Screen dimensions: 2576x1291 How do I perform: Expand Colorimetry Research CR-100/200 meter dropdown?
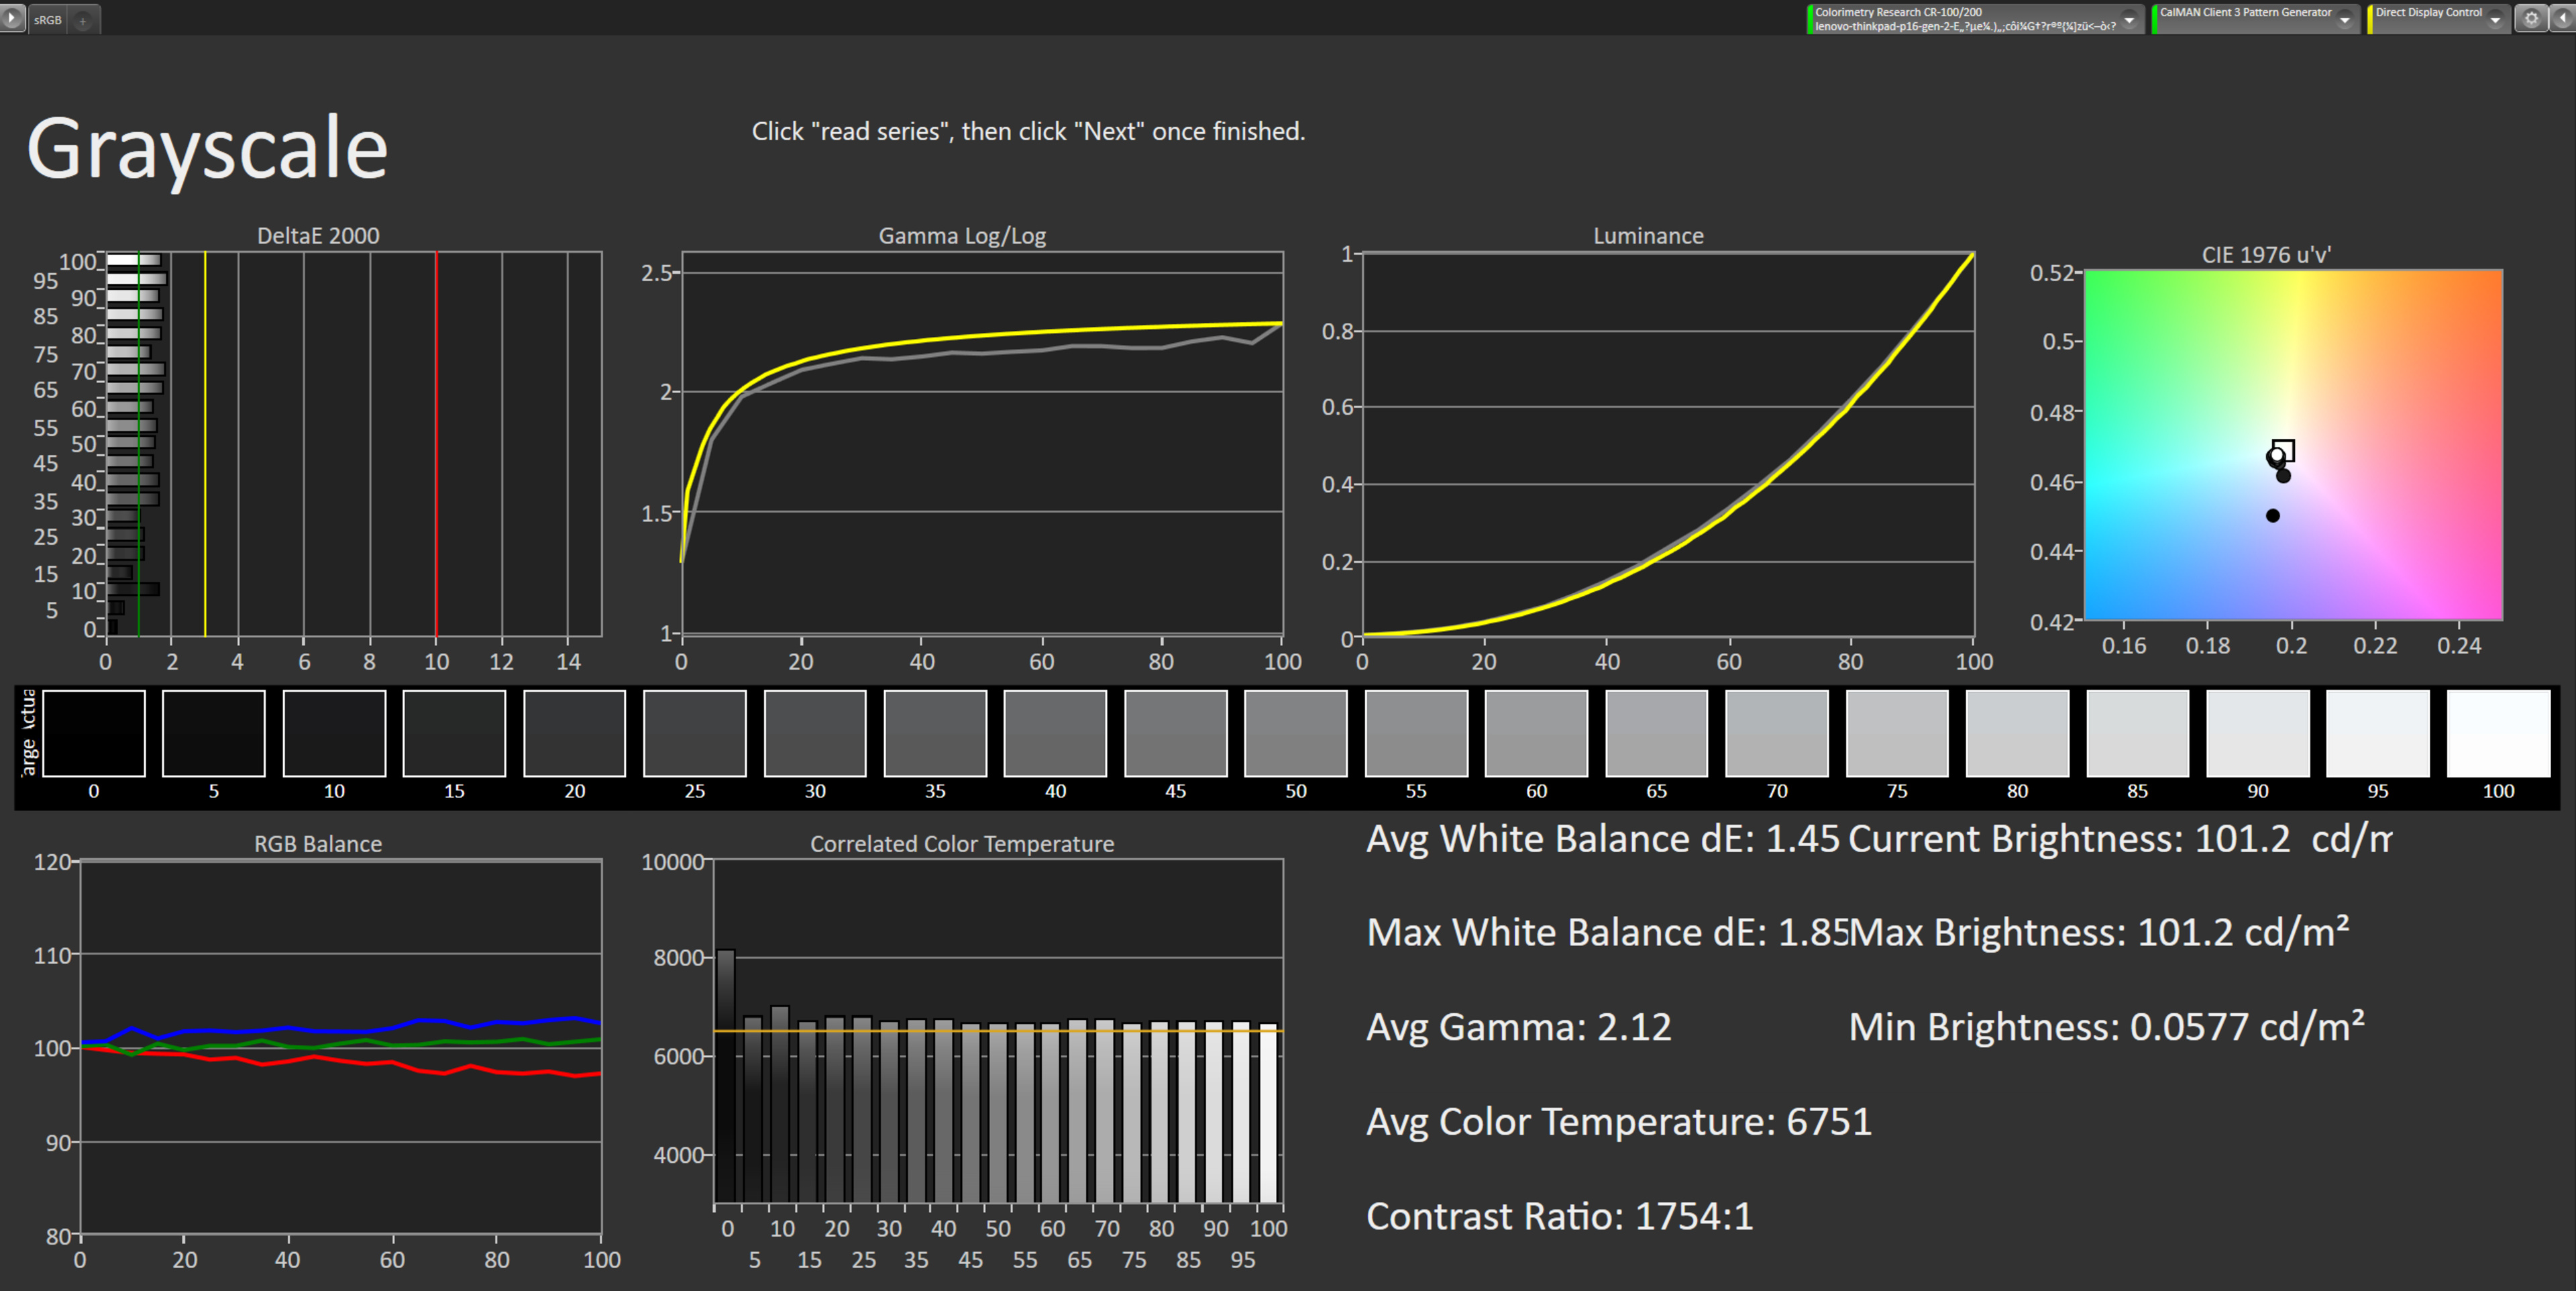[x=2129, y=19]
